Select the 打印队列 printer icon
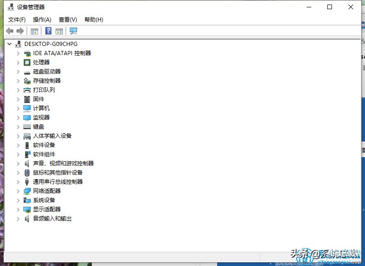This screenshot has width=365, height=266. click(27, 90)
